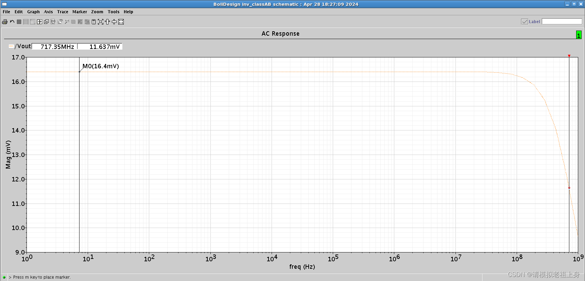Open the Help menu
This screenshot has height=281, width=585.
[128, 12]
